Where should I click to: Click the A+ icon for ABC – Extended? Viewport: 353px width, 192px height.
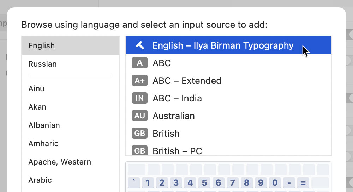point(140,81)
